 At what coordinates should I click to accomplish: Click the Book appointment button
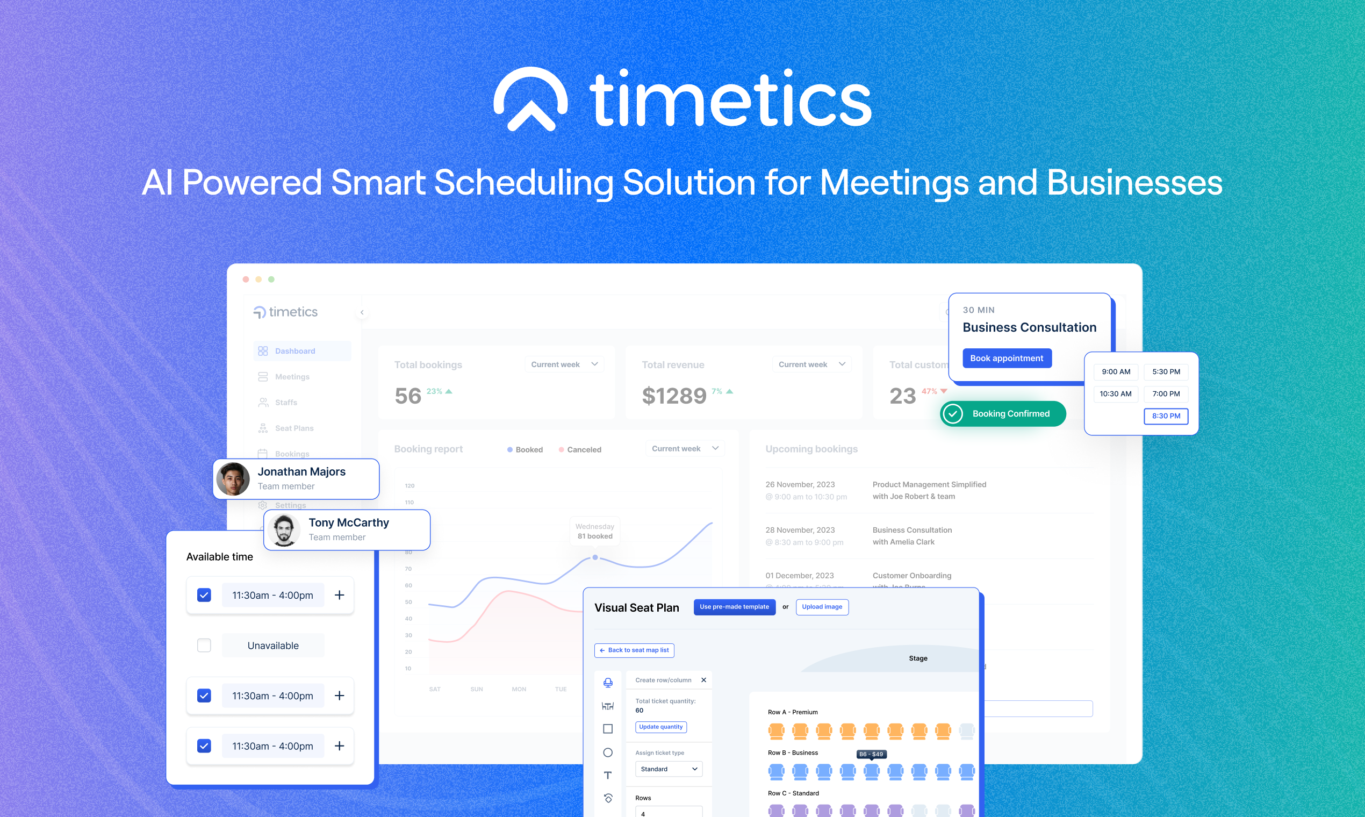pyautogui.click(x=1006, y=358)
